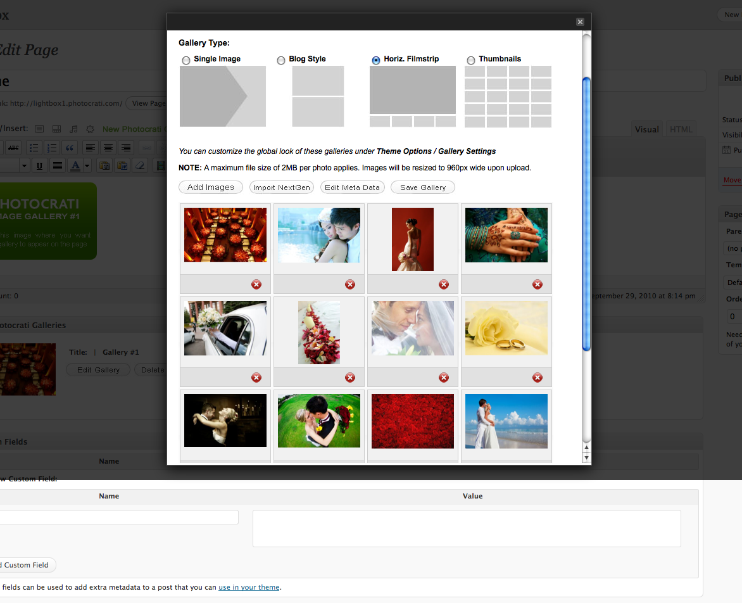
Task: Delete the red banquet tables photo
Action: [256, 284]
